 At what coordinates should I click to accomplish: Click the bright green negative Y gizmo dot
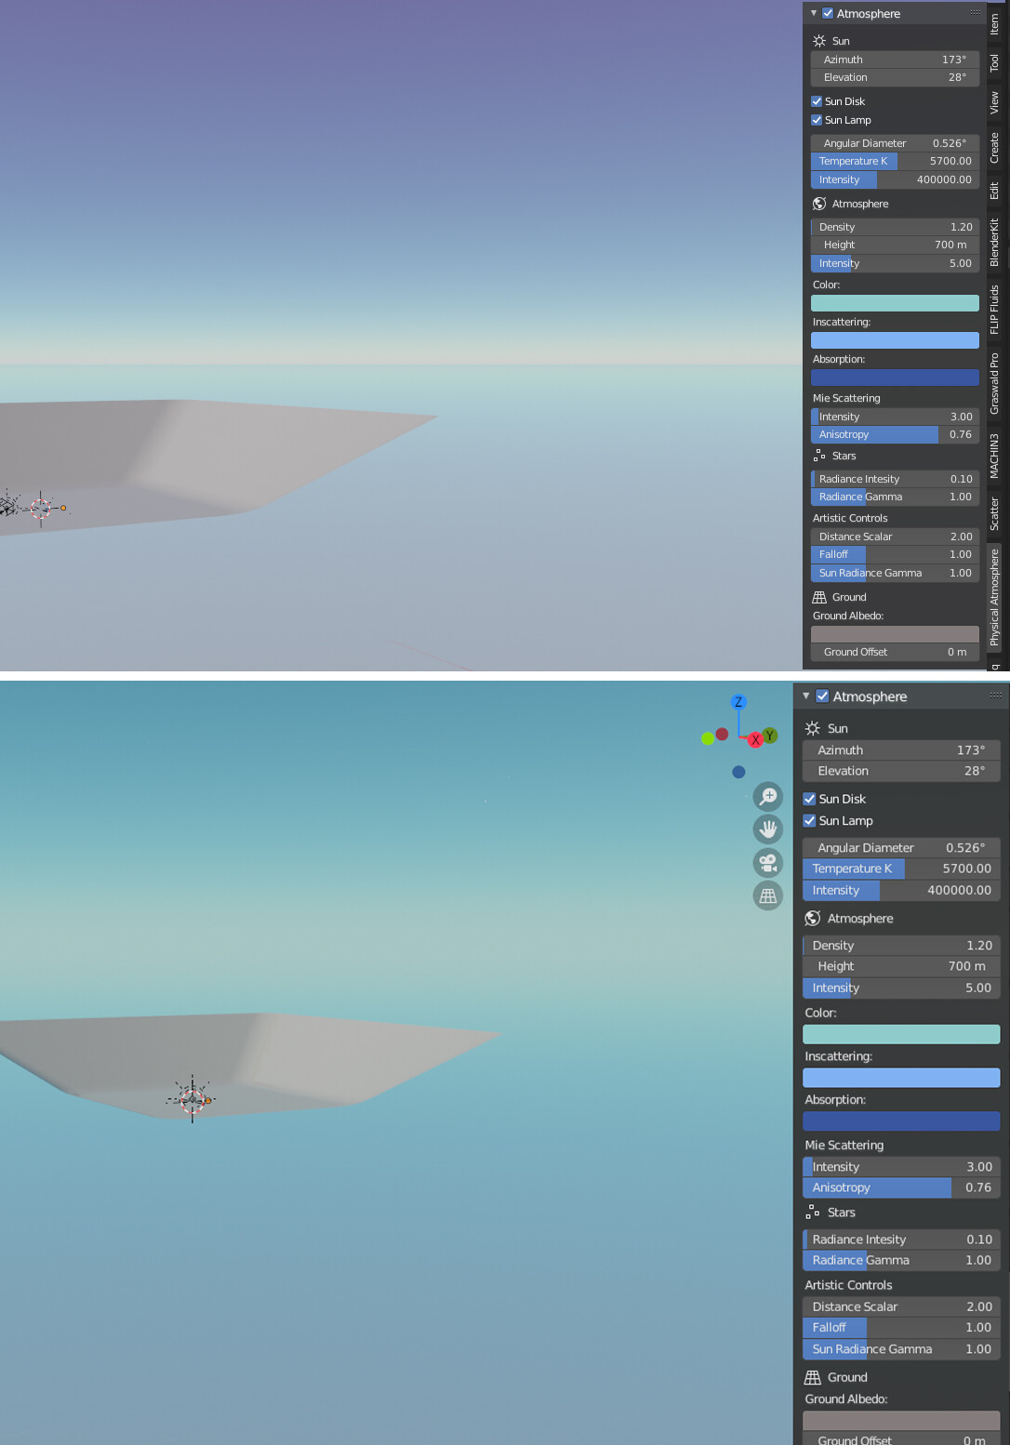click(708, 738)
